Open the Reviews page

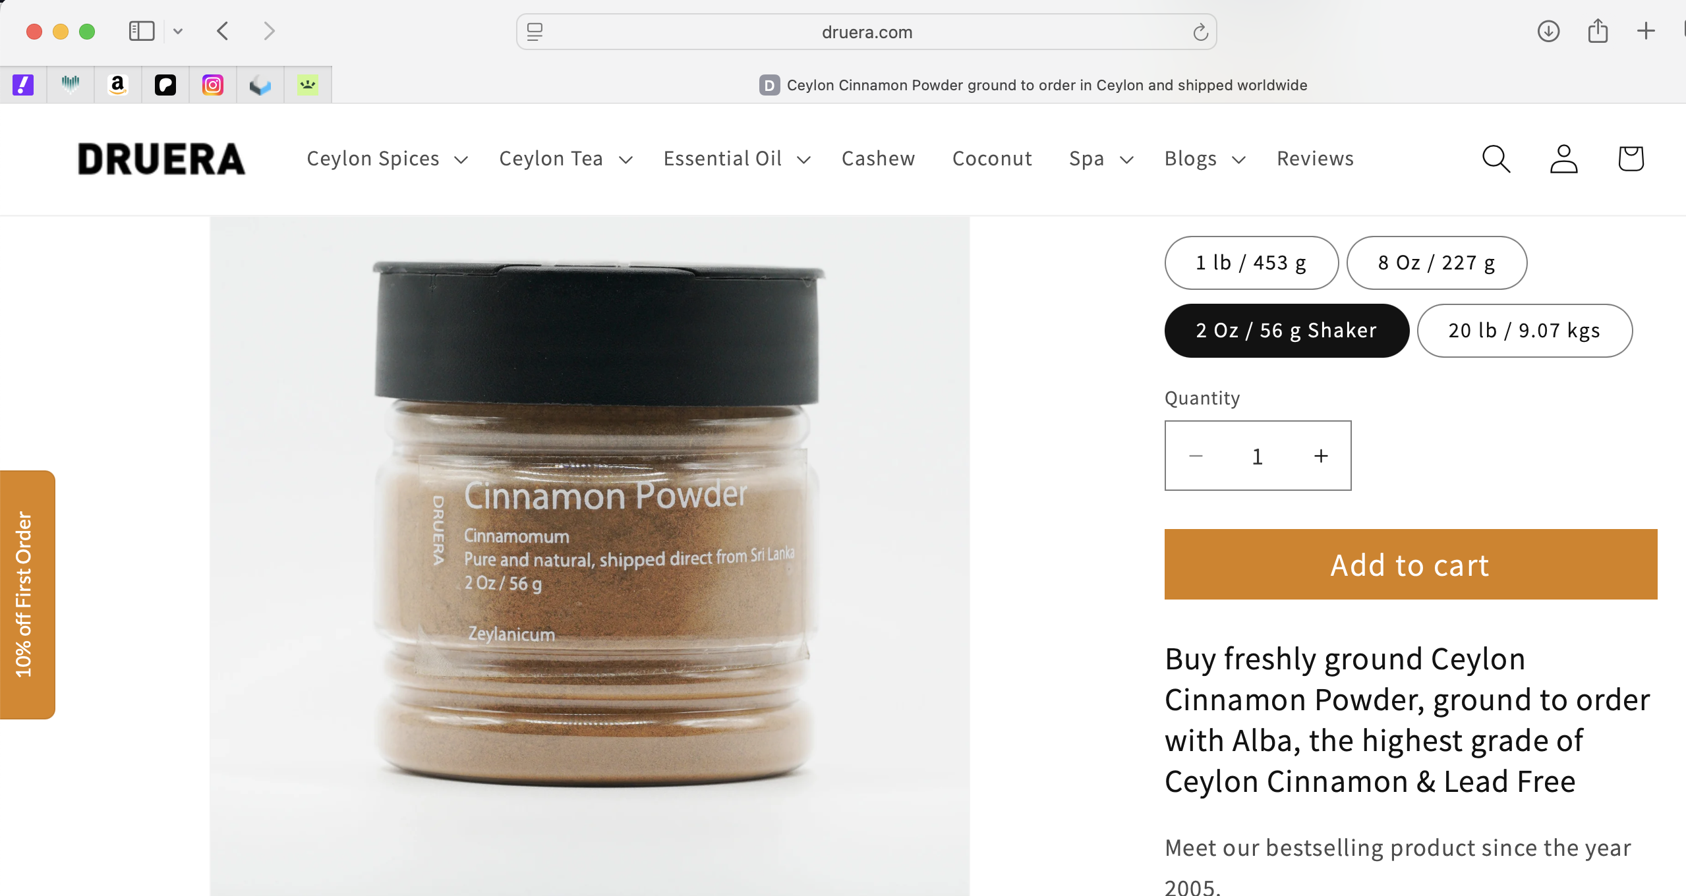point(1315,159)
